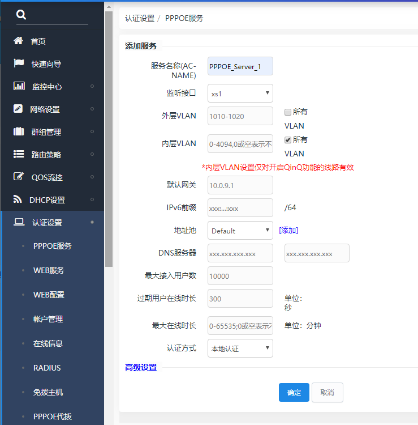Click the briefcase icon for 群组管理

point(19,131)
